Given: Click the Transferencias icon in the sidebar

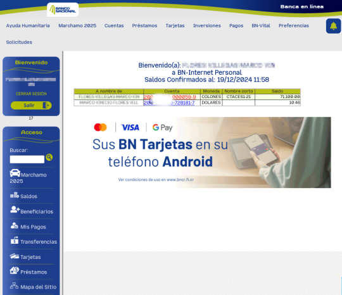Looking at the screenshot, I should pos(15,240).
